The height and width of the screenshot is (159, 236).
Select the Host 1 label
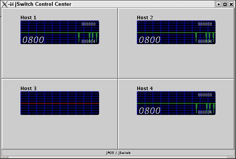28,18
